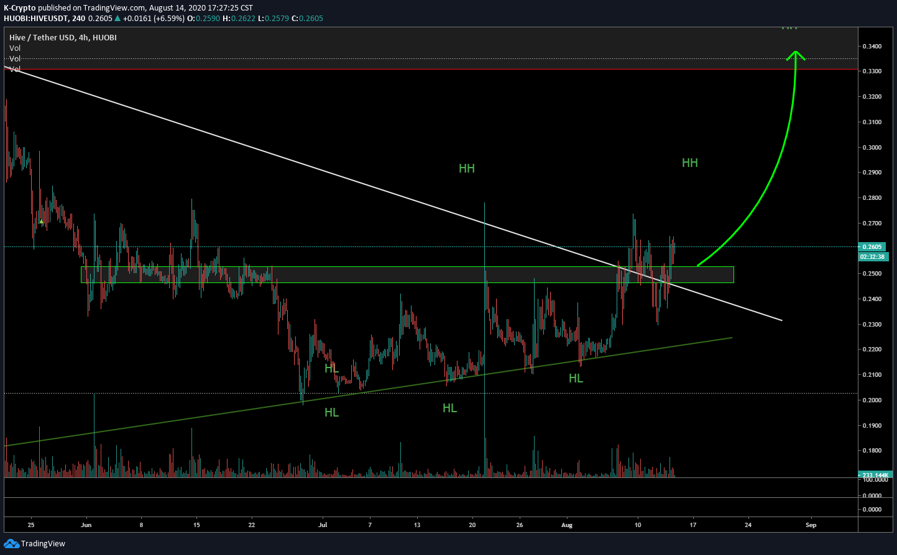Click the HH label beside the green arrow
The width and height of the screenshot is (897, 555).
[690, 163]
